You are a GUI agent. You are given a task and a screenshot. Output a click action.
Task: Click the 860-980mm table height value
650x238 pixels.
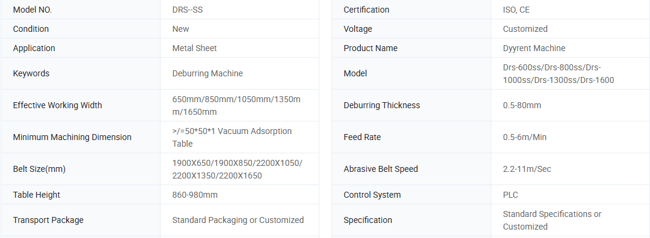(x=195, y=195)
